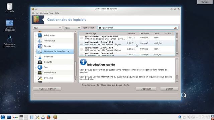This screenshot has height=120, width=214.
Task: Expand the Système category
Action: pos(35,78)
